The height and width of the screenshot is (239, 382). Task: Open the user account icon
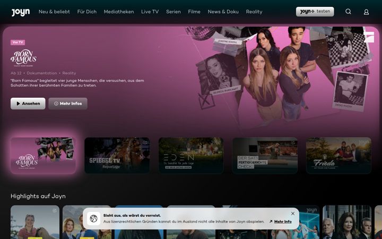point(366,12)
